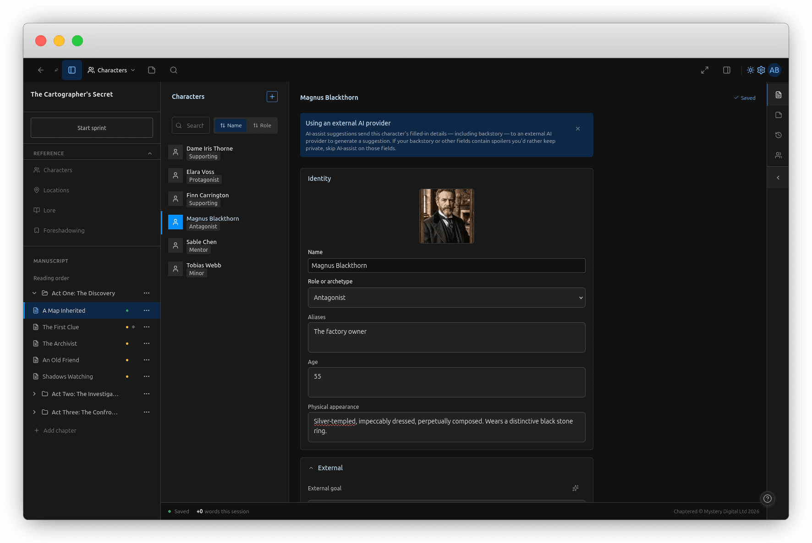Sort characters by Role
This screenshot has height=543, width=812.
click(x=262, y=125)
